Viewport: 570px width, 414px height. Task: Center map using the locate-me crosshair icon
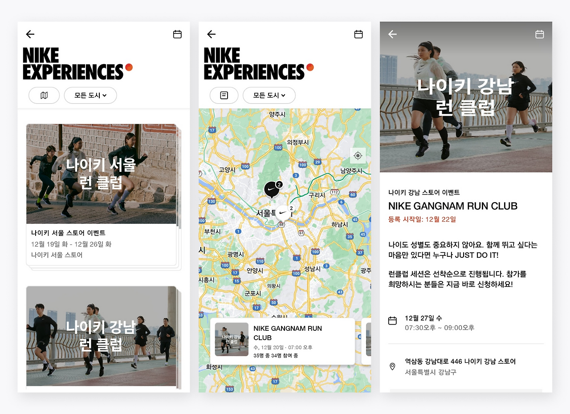pos(358,156)
